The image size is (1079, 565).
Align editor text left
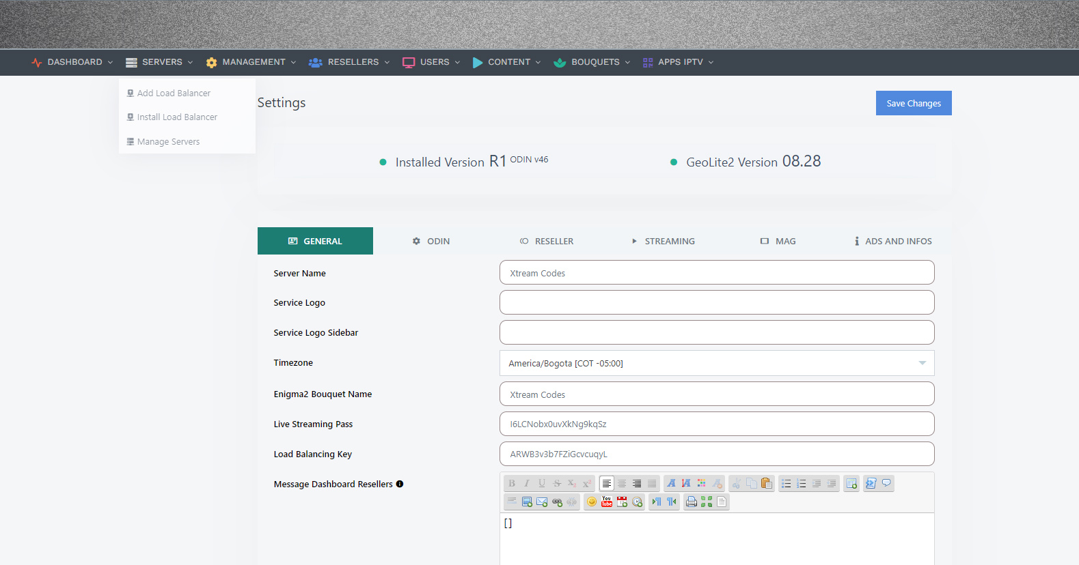[607, 483]
